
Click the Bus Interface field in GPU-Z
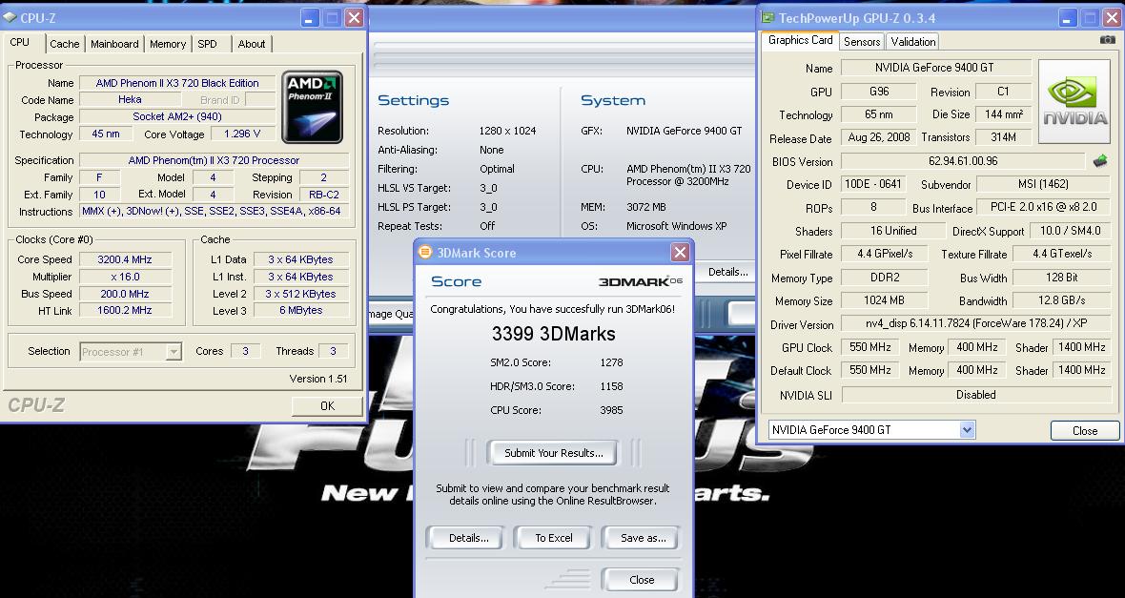pyautogui.click(x=1044, y=208)
